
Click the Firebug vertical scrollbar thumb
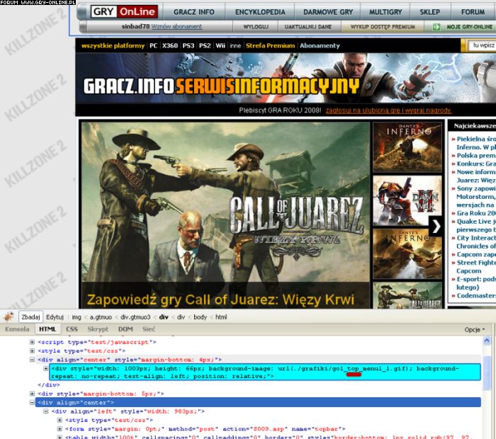(x=487, y=373)
